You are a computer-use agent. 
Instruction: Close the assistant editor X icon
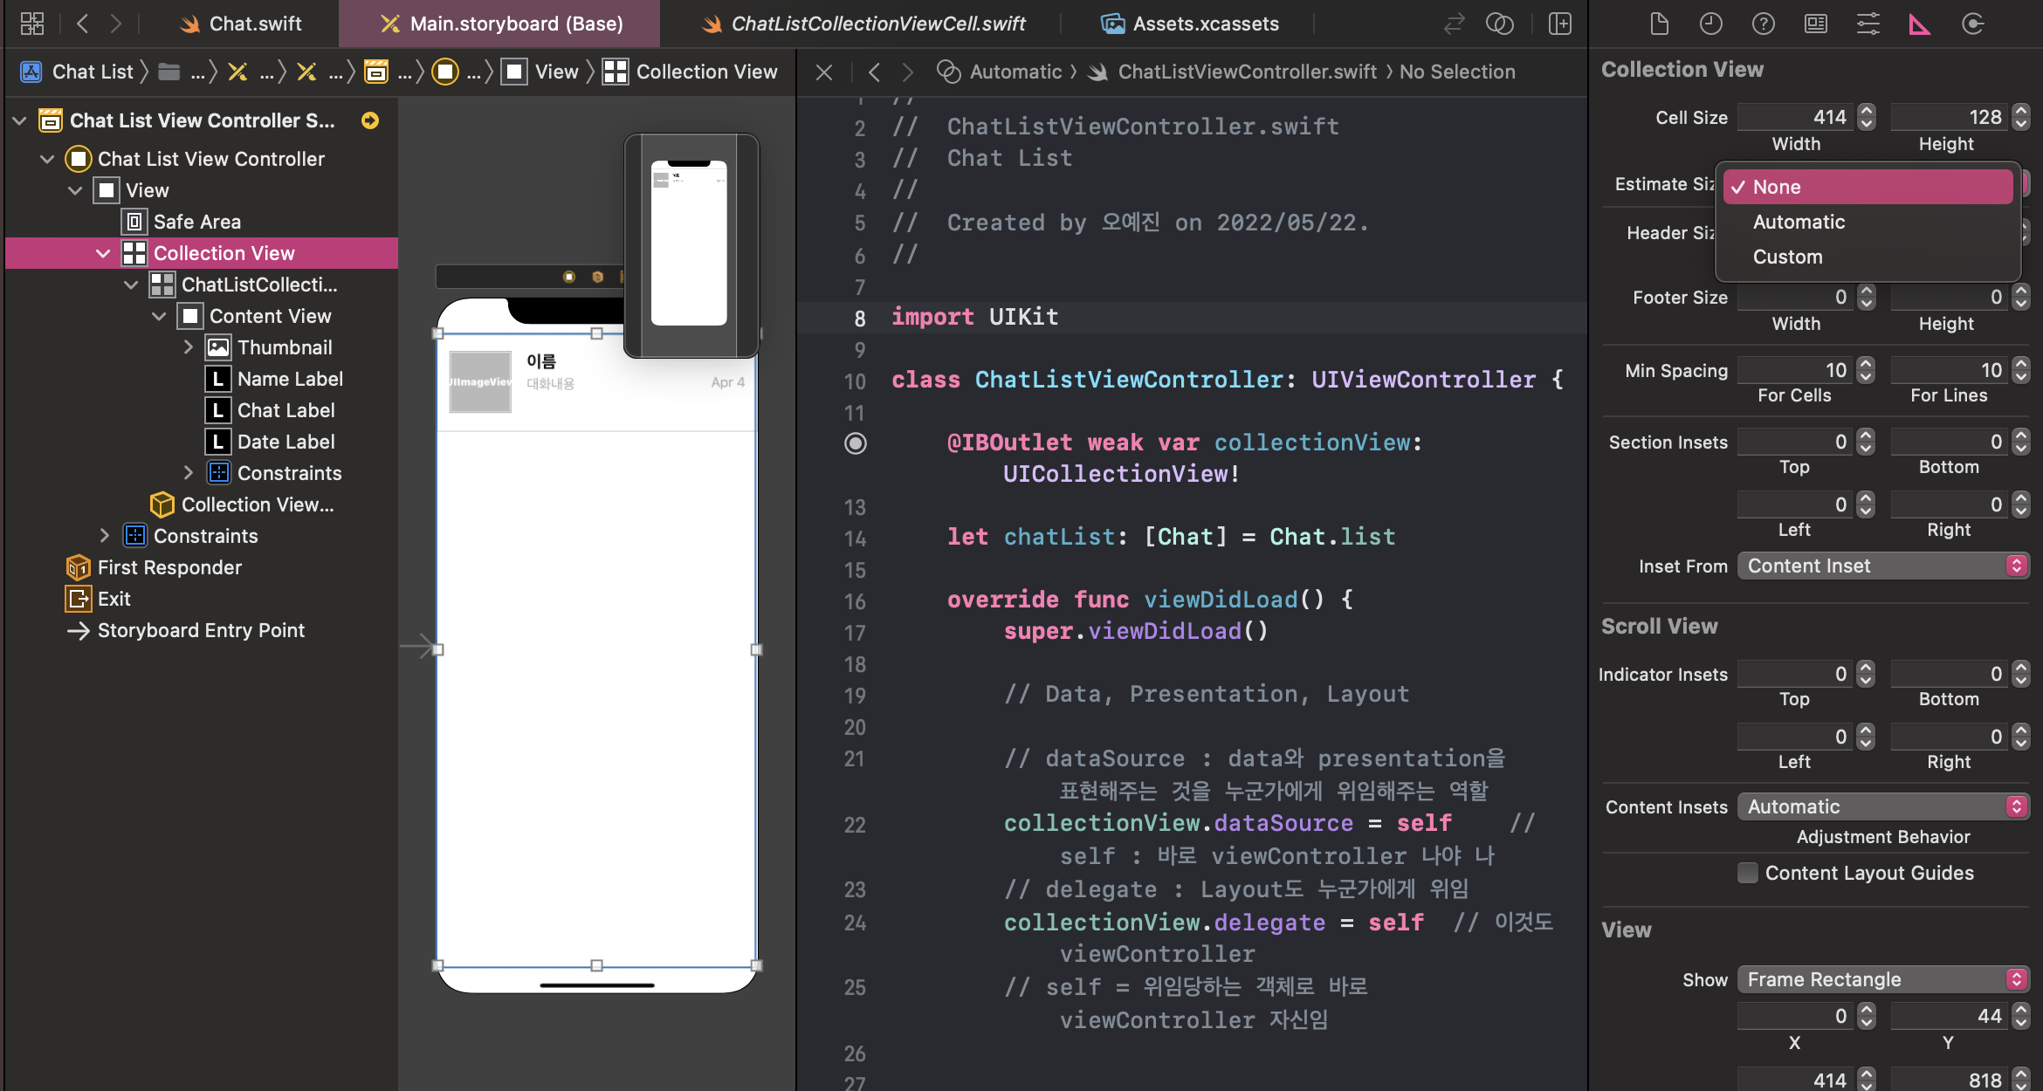pos(823,72)
